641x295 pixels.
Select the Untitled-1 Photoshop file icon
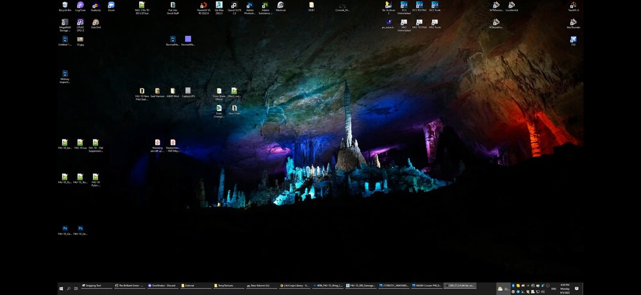tap(65, 41)
